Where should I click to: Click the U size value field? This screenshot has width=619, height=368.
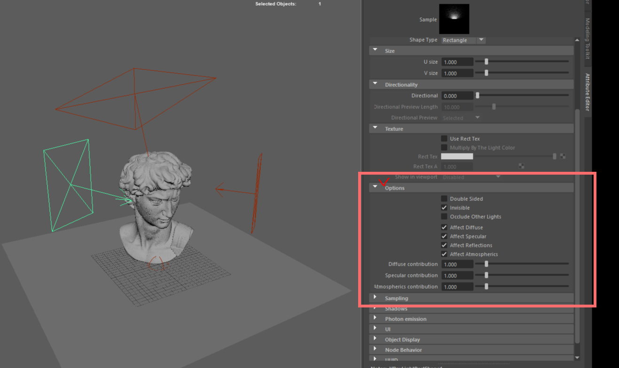coord(457,62)
